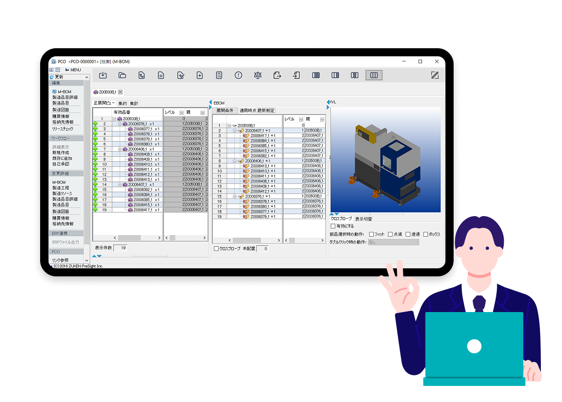Collapse the Z0006376_1 tree node in M-BOM
The image size is (562, 402).
tap(120, 124)
